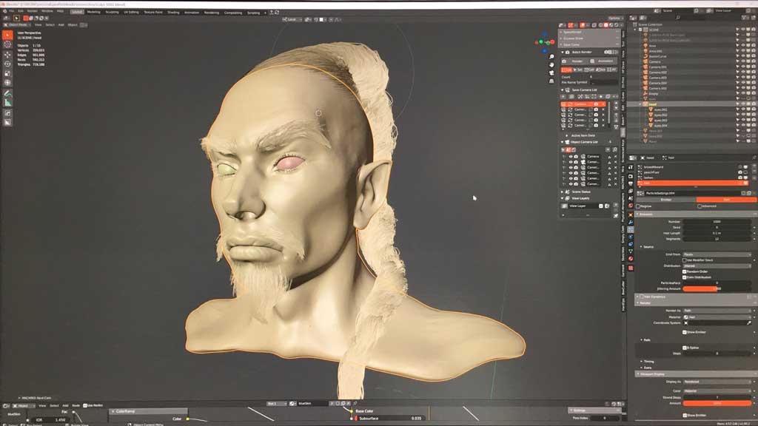Collapse the Emission panel
Image resolution: width=758 pixels, height=426 pixels.
(638, 214)
